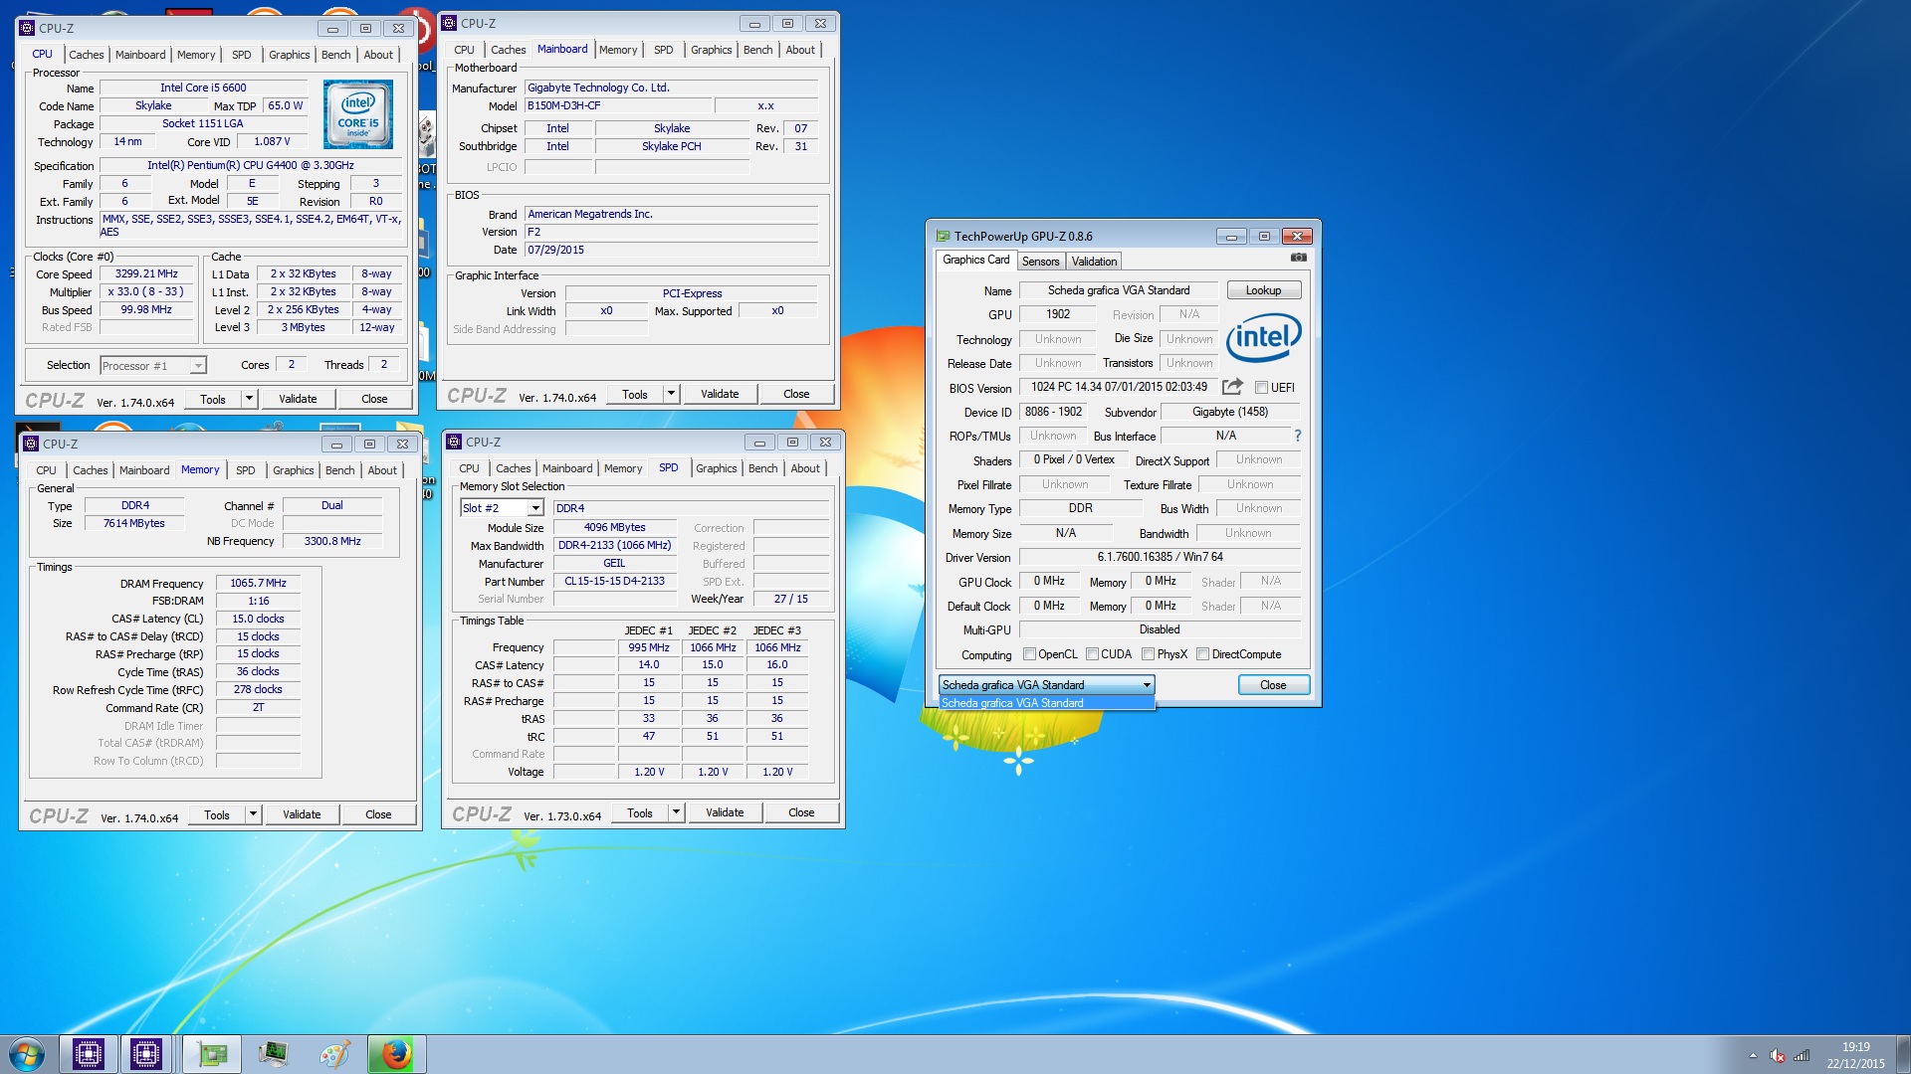Click the Driver Version field in GPU-Z
The image size is (1911, 1074).
1160,557
